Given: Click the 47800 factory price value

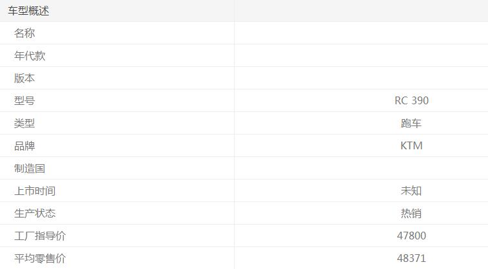Looking at the screenshot, I should click(x=411, y=236).
